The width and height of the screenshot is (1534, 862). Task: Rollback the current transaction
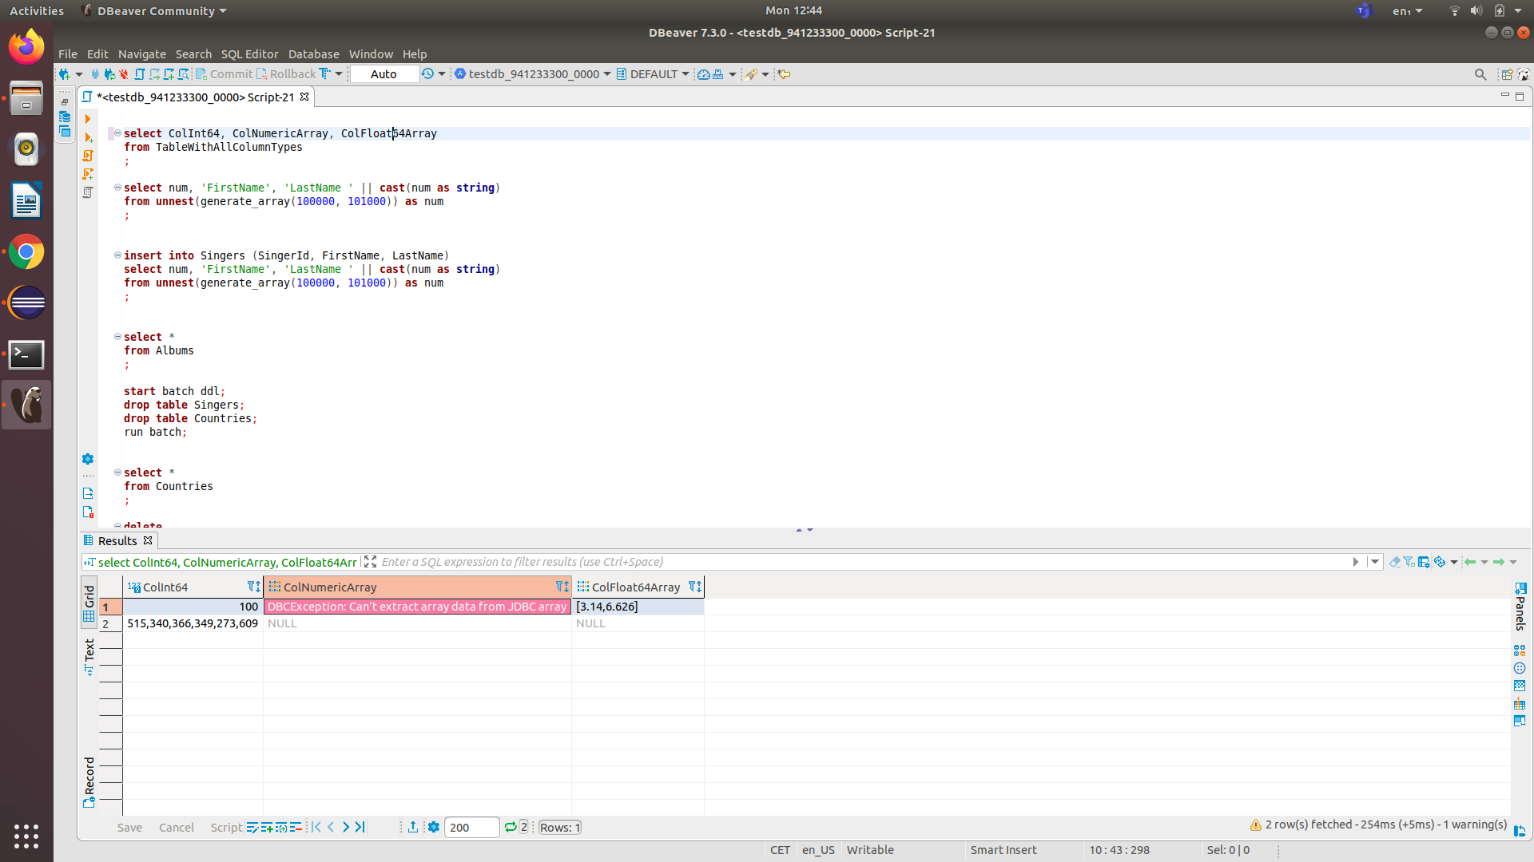[x=293, y=73]
